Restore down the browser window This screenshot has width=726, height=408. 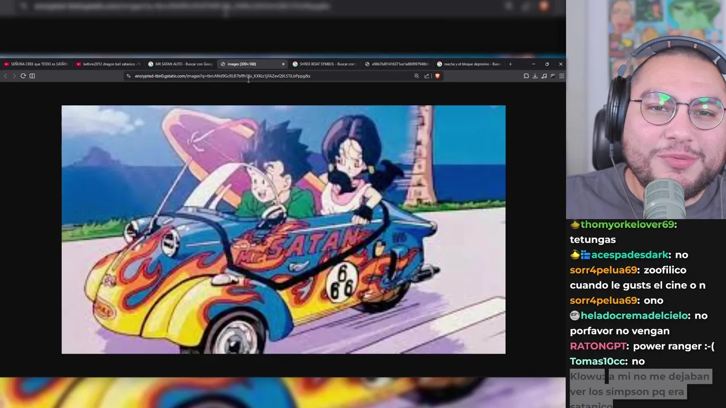547,64
